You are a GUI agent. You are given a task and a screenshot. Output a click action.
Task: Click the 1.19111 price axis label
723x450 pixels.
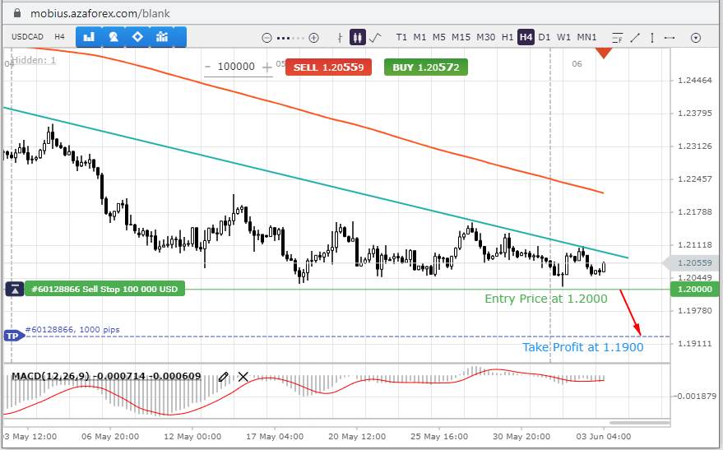(x=694, y=344)
